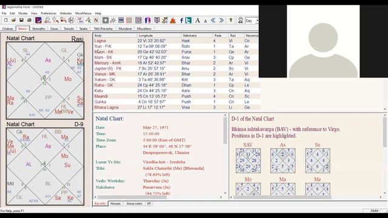Open the Websites menu

66,13
